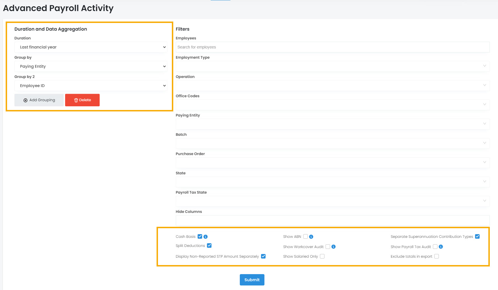498x290 pixels.
Task: Click the Hide Columns input box
Action: click(332, 220)
